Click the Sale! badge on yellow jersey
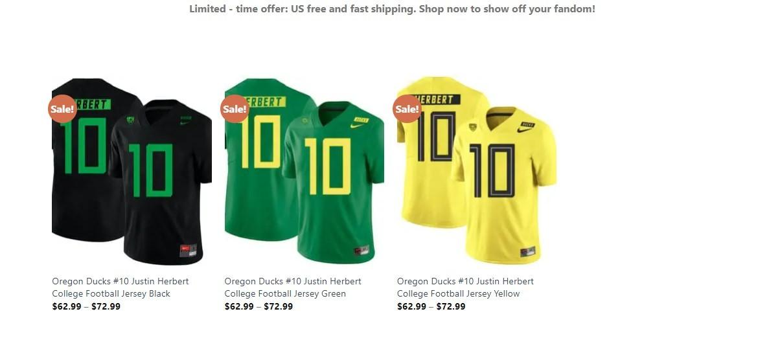This screenshot has width=758, height=340. click(x=407, y=109)
